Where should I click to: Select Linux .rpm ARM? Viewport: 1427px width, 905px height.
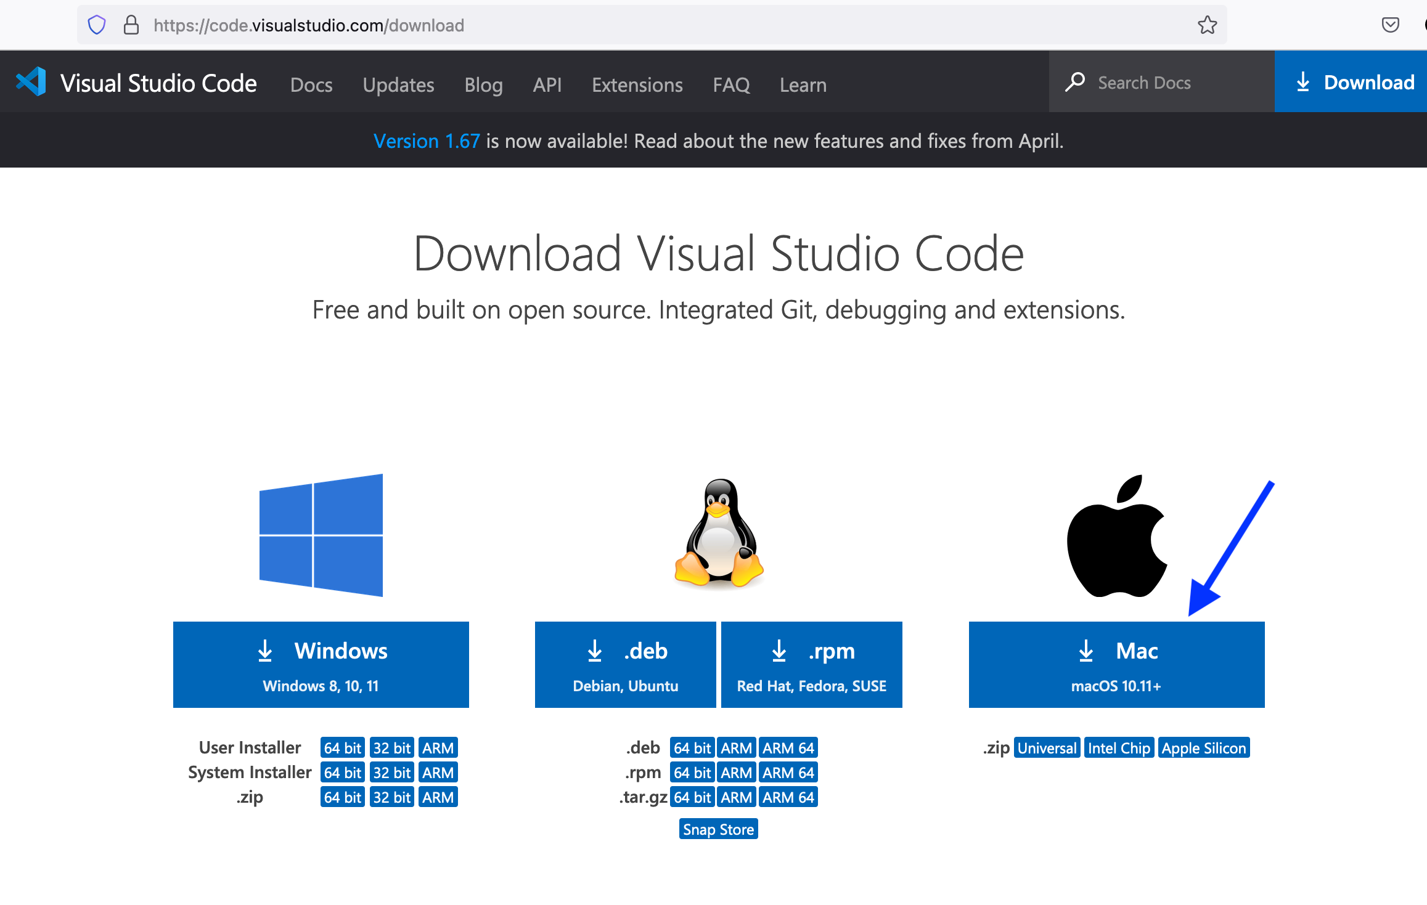[x=737, y=773]
